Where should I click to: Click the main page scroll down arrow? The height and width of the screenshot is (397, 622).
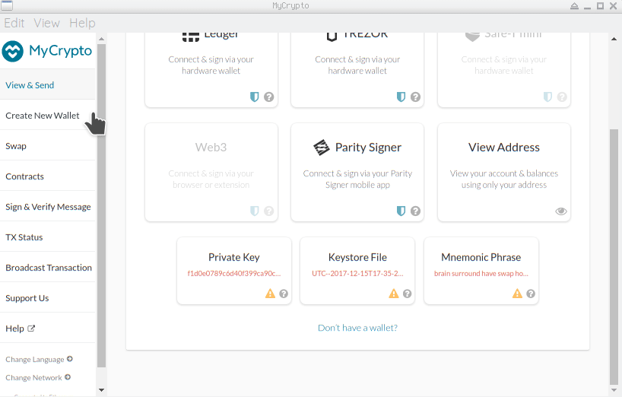click(x=614, y=390)
